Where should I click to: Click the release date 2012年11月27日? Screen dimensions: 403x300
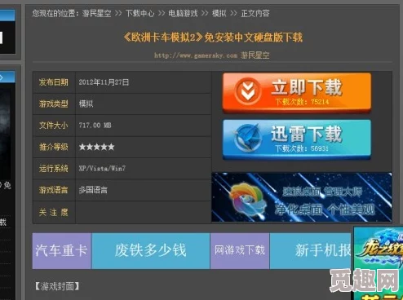[x=104, y=82]
